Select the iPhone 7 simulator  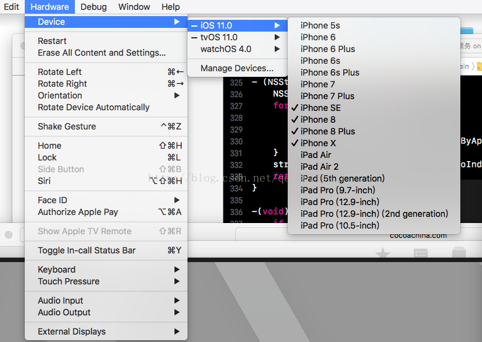pos(374,84)
